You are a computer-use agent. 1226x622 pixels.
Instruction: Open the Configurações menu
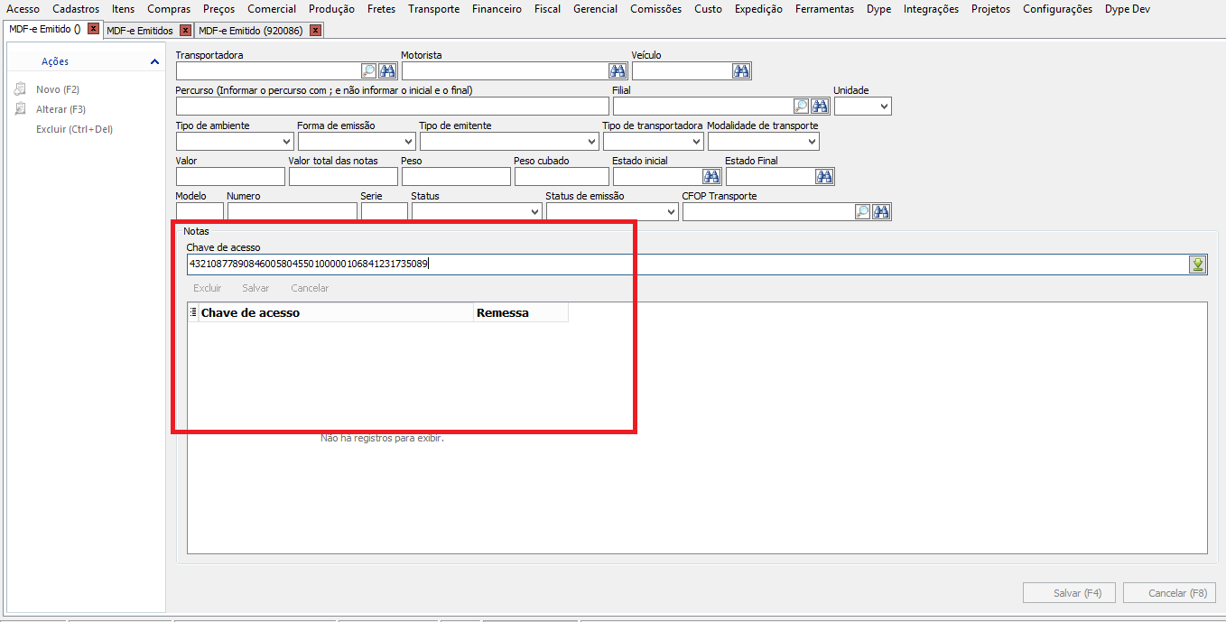[x=1057, y=9]
